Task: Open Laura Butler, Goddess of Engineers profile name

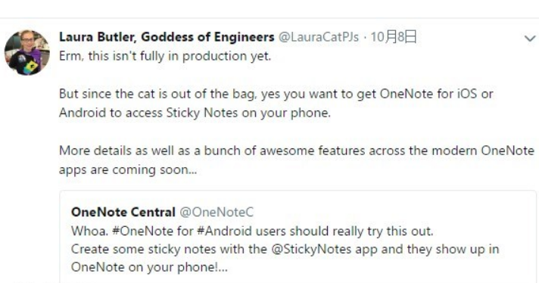Action: [x=167, y=37]
